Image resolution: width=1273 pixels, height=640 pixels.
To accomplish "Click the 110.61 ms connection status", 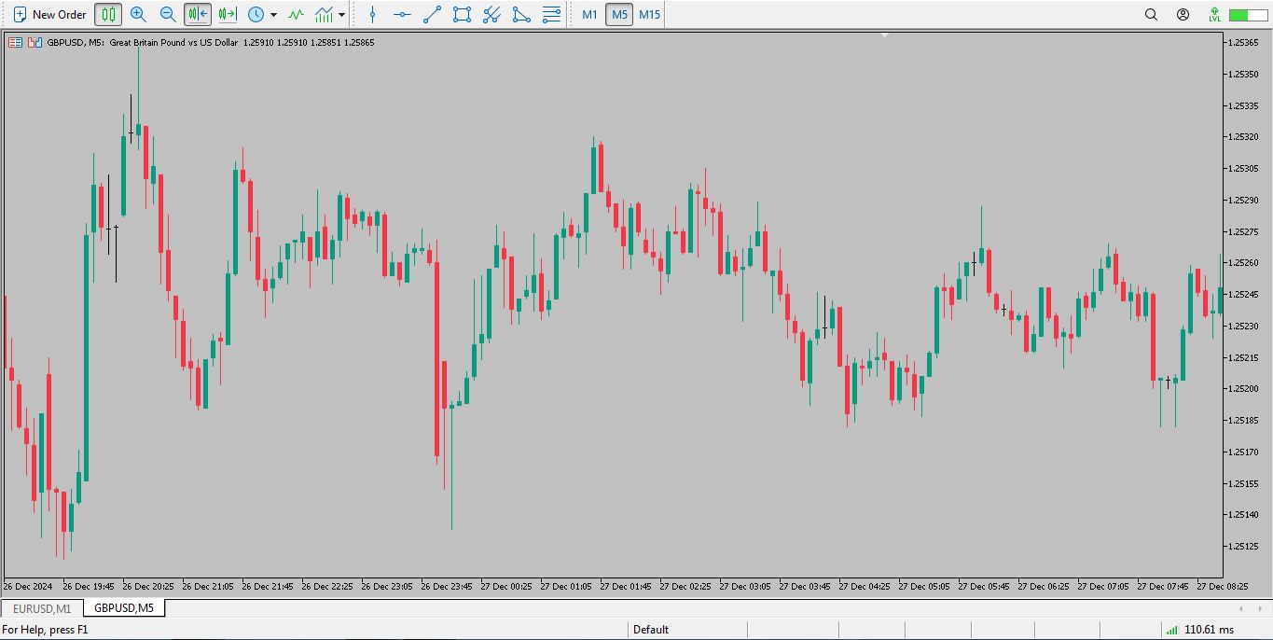I will (1208, 630).
